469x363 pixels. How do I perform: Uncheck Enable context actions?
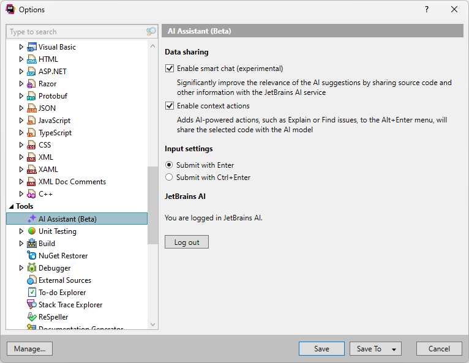pyautogui.click(x=170, y=106)
